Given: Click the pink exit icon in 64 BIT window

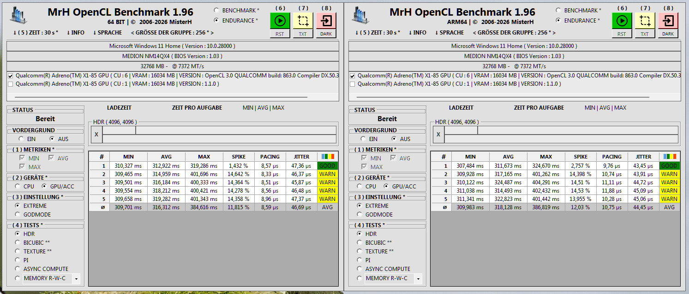Looking at the screenshot, I should click(326, 21).
